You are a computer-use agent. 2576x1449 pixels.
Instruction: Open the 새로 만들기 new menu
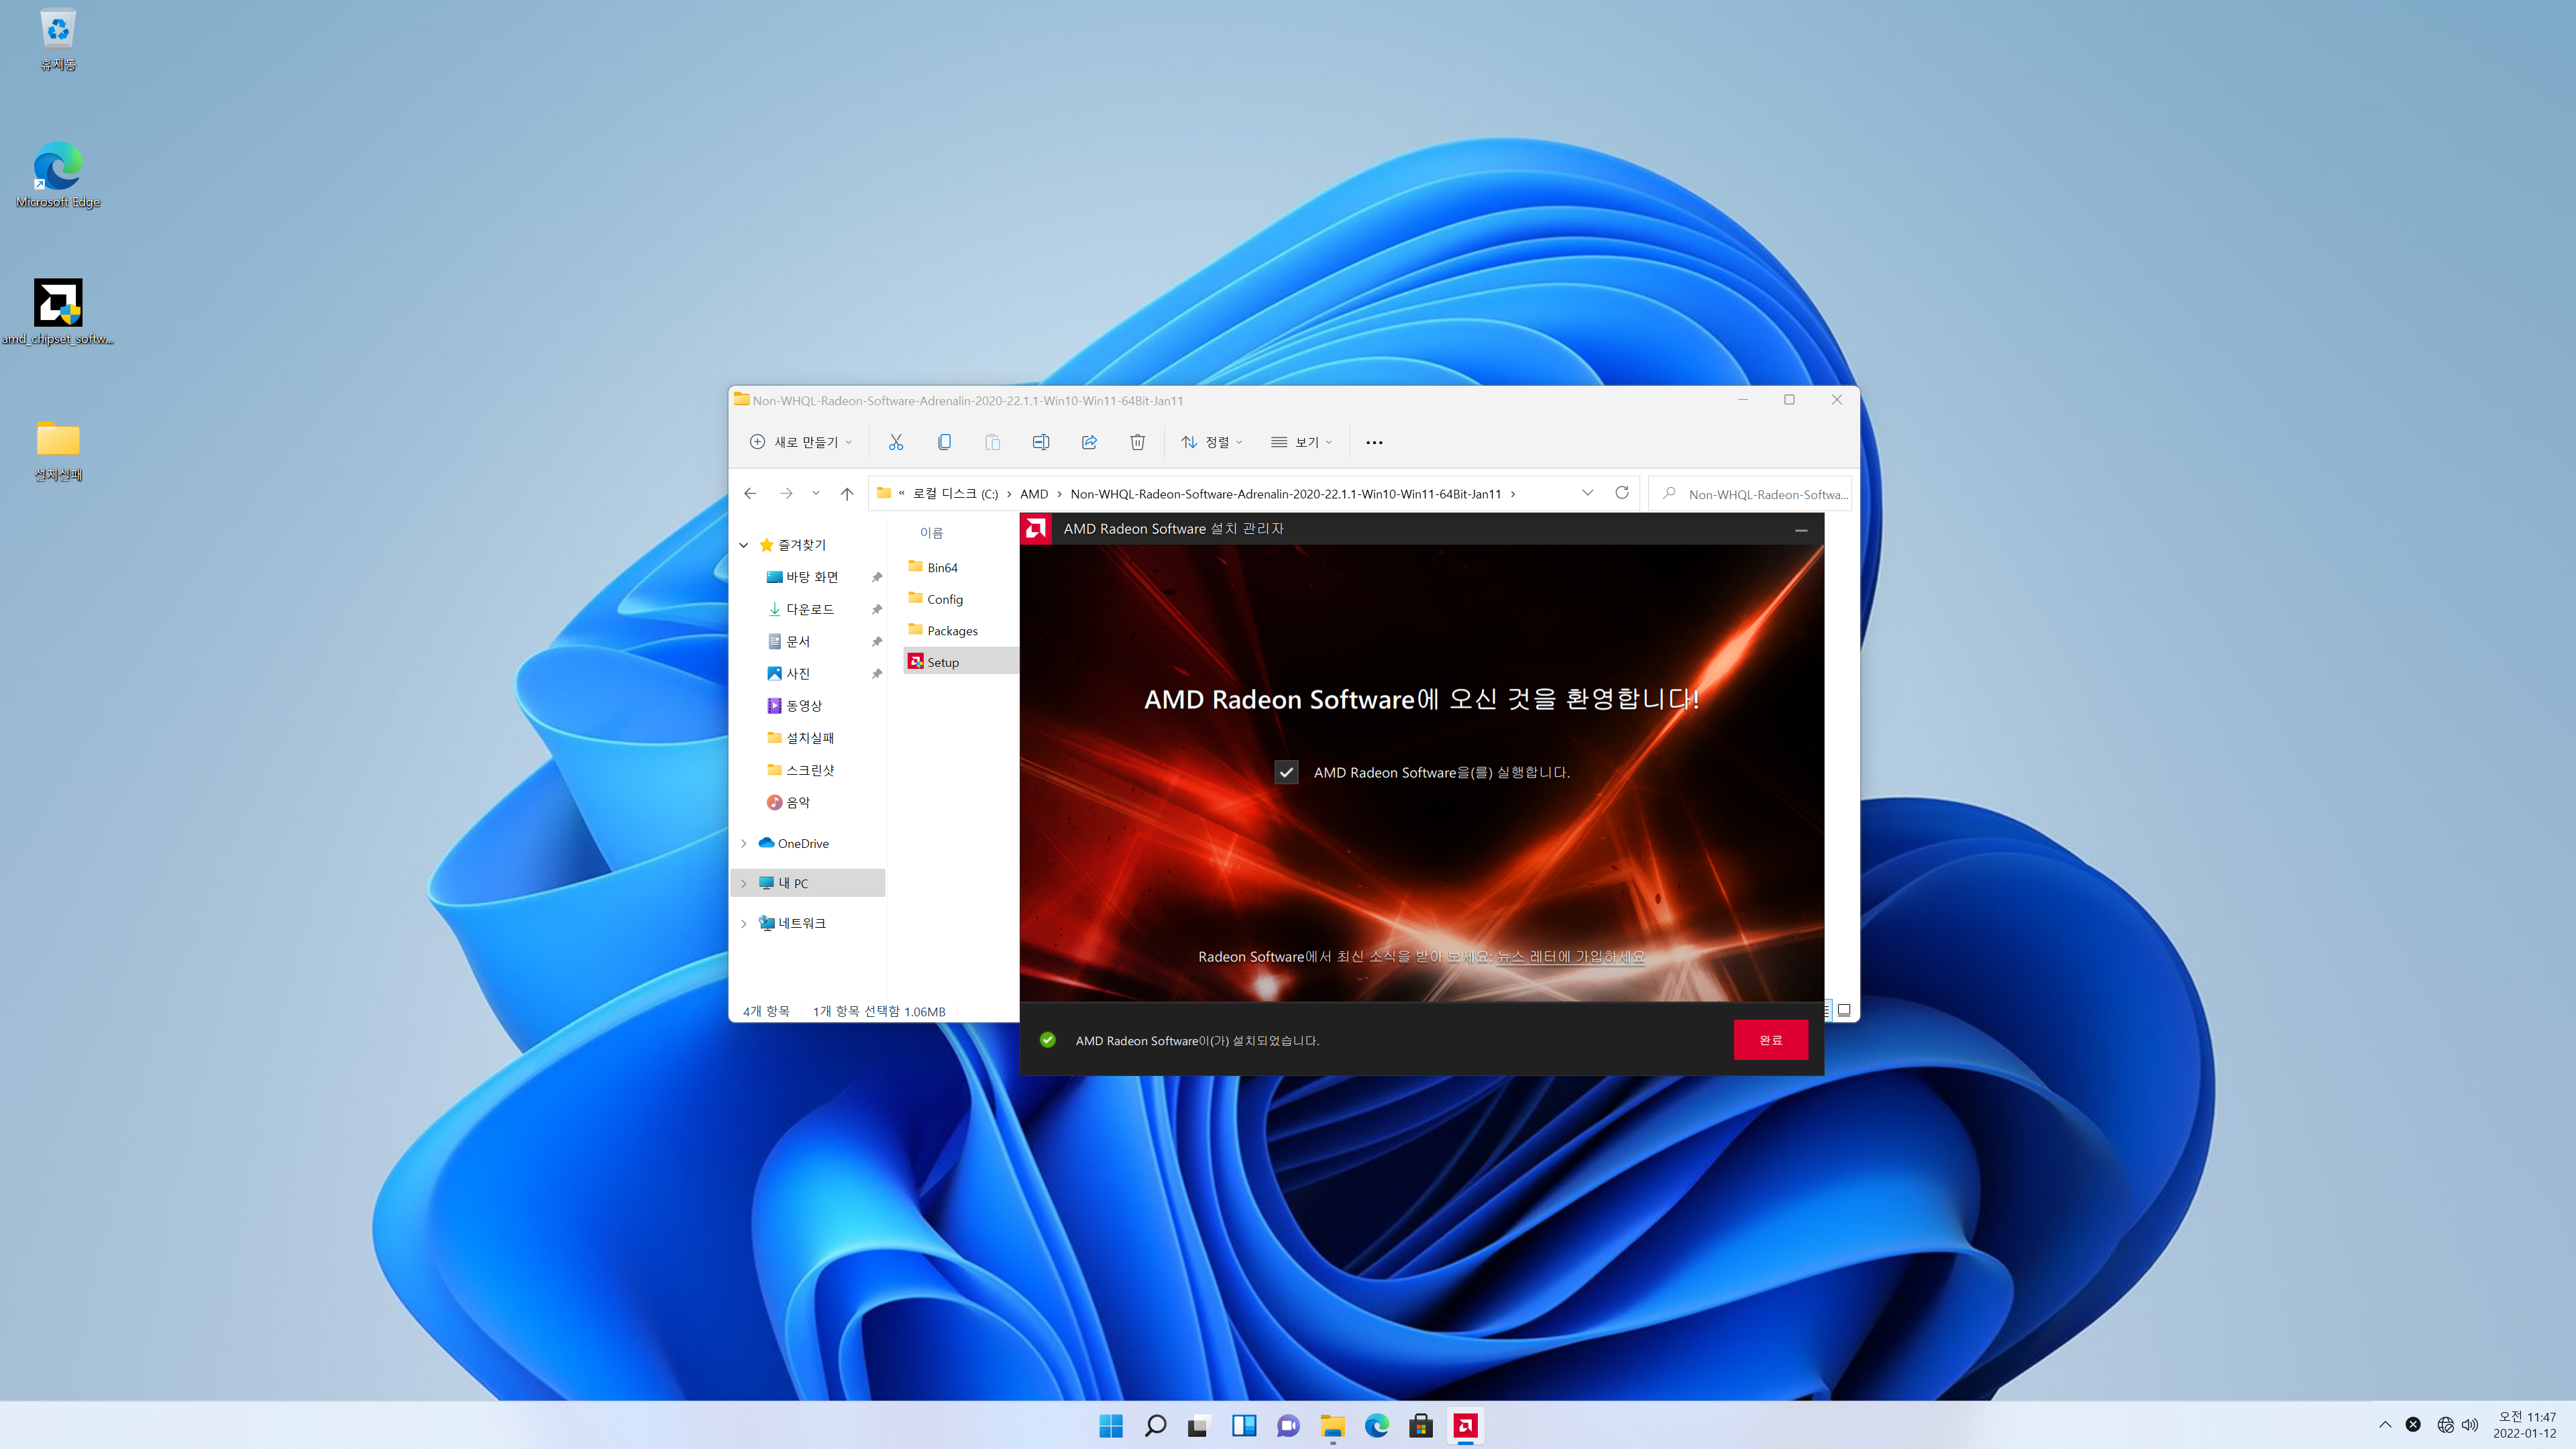tap(801, 442)
